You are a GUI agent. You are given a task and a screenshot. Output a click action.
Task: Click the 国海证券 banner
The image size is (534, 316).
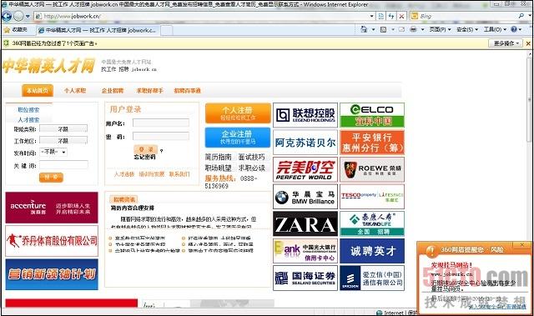[305, 278]
